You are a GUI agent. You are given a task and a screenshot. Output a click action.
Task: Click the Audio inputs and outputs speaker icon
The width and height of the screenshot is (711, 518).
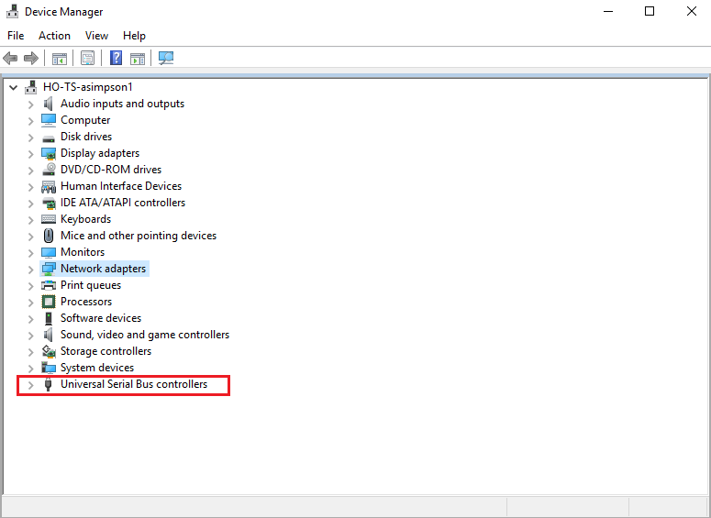coord(48,104)
